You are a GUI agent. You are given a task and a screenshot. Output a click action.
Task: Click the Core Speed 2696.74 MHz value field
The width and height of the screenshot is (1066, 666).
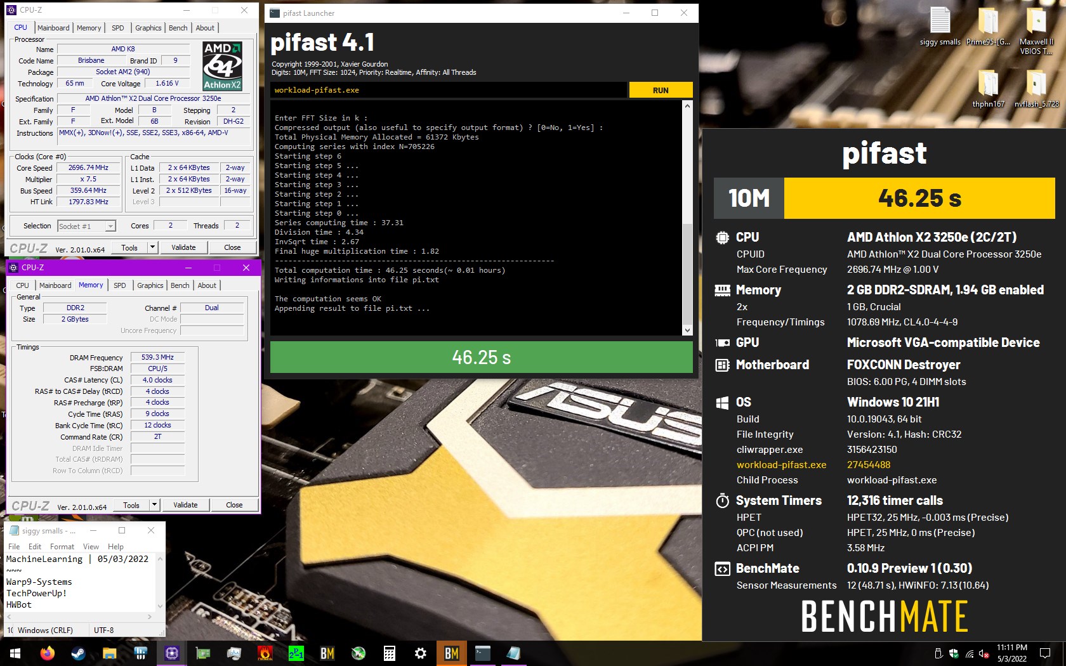88,168
